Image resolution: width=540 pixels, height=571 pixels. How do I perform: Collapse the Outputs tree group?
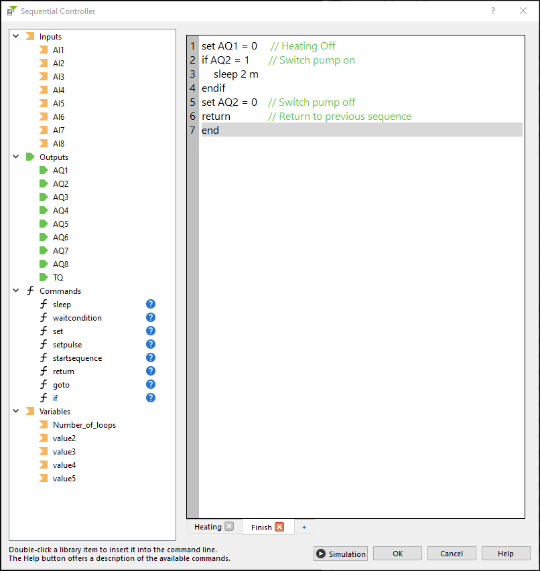click(15, 157)
